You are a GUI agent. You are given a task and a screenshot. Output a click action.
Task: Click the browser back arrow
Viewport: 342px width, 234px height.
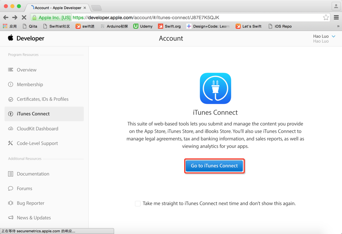point(6,18)
